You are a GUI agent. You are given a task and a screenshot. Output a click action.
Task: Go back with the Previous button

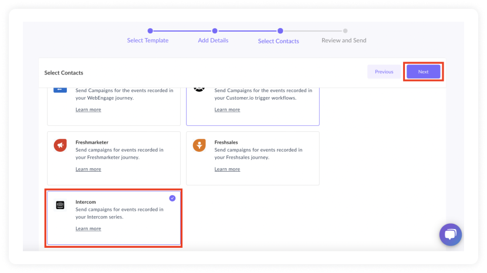pos(384,71)
